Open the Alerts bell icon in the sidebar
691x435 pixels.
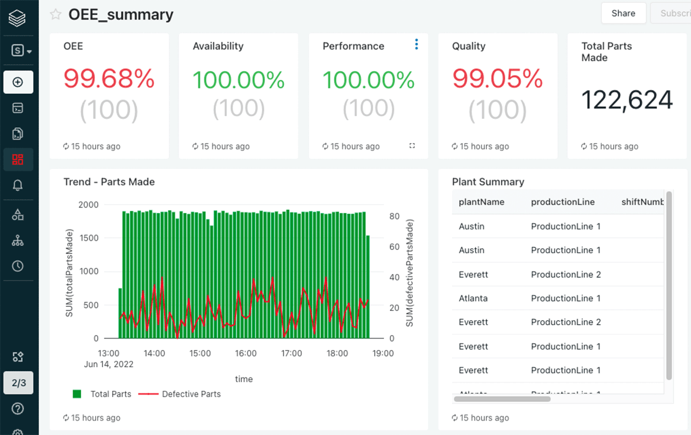pos(18,185)
